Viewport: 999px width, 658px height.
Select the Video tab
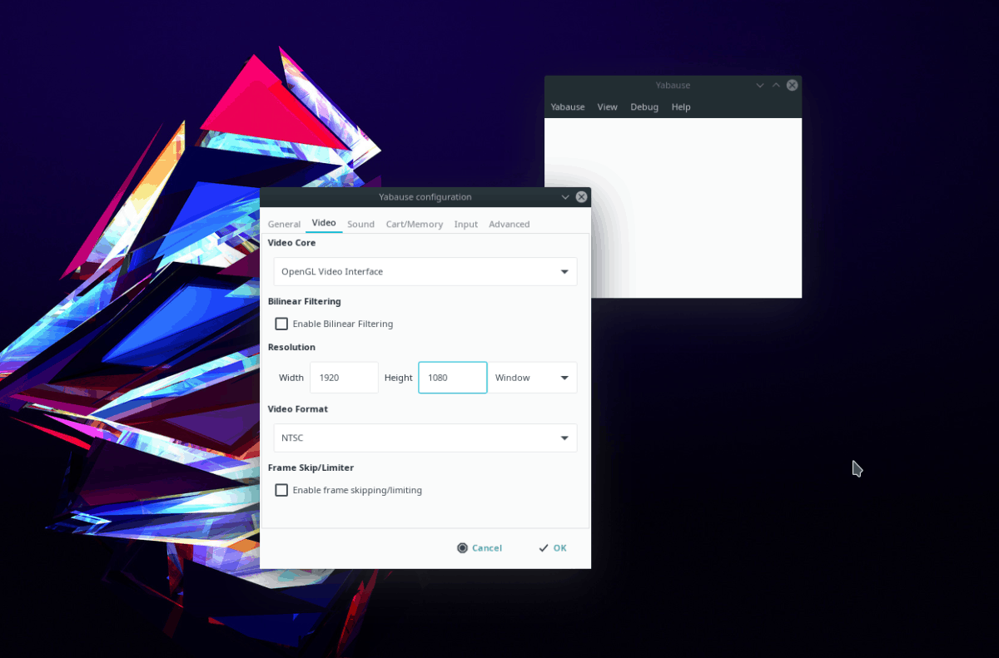coord(324,223)
